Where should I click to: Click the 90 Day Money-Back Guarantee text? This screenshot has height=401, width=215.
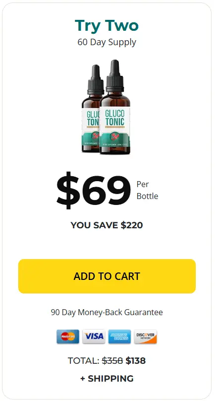tap(107, 313)
